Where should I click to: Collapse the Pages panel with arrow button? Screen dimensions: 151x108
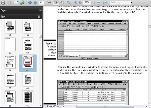pyautogui.click(x=41, y=10)
